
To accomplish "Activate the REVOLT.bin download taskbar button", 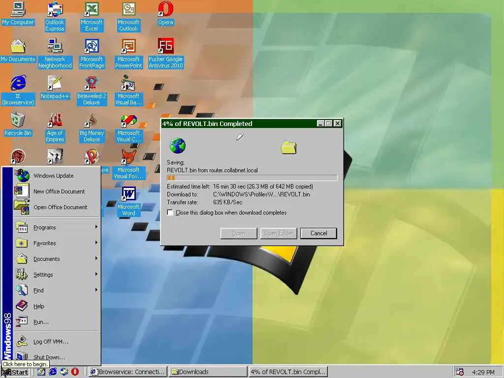I will [x=288, y=372].
